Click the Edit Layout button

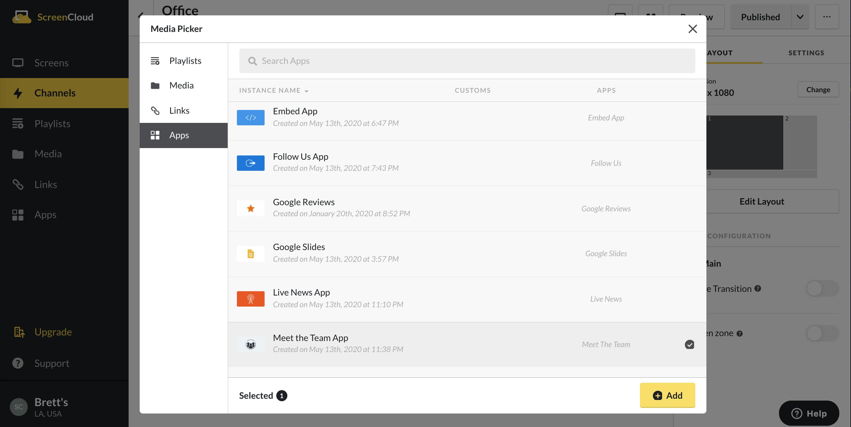coord(772,202)
